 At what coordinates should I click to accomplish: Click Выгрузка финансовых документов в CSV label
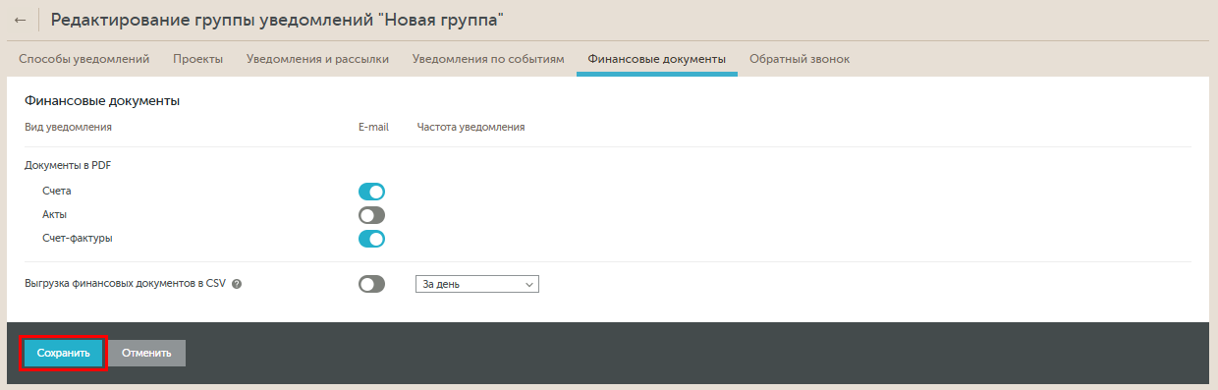click(x=125, y=284)
